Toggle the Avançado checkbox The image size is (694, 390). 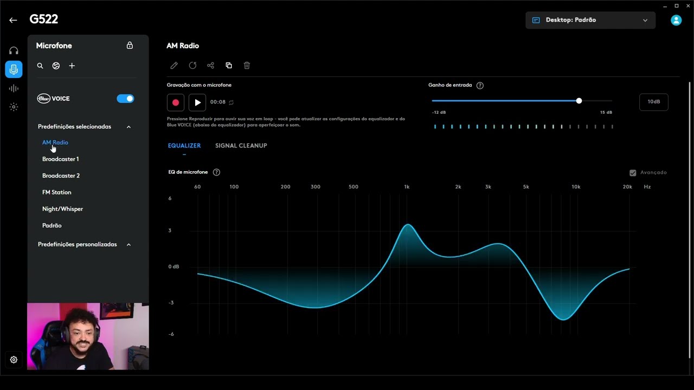pos(633,173)
